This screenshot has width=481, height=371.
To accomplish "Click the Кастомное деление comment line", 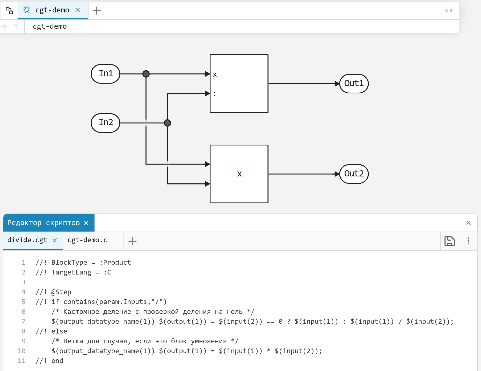I will [153, 311].
